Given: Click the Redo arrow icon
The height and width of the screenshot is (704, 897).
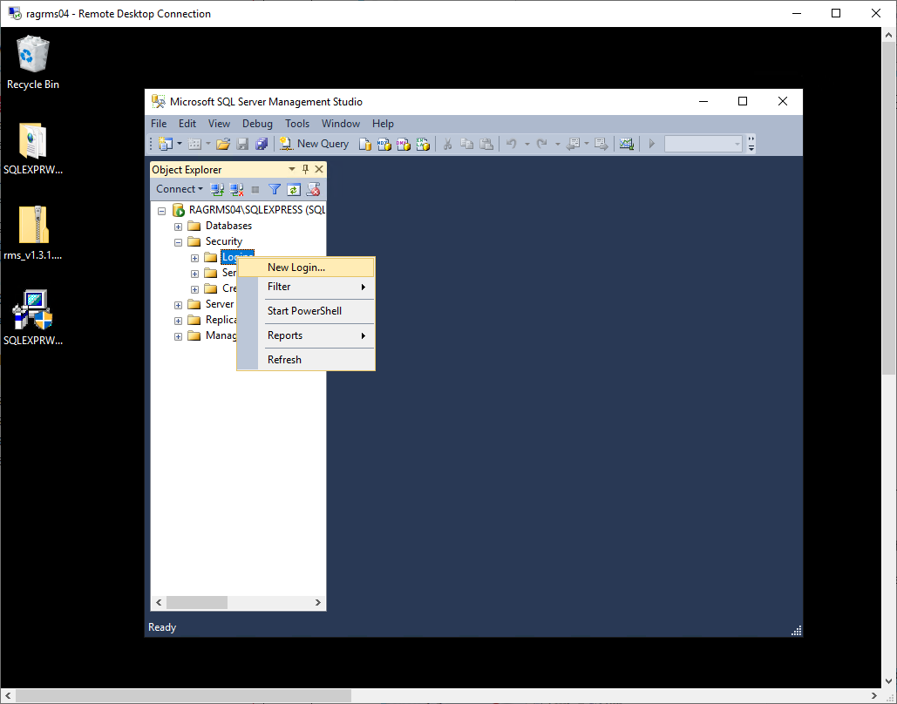Looking at the screenshot, I should coord(541,144).
